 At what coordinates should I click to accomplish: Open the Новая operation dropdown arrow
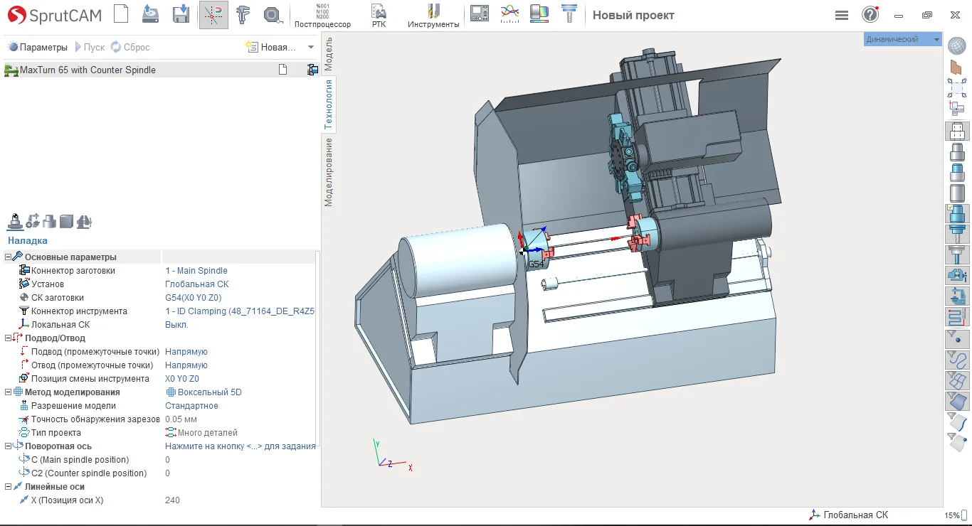[311, 47]
